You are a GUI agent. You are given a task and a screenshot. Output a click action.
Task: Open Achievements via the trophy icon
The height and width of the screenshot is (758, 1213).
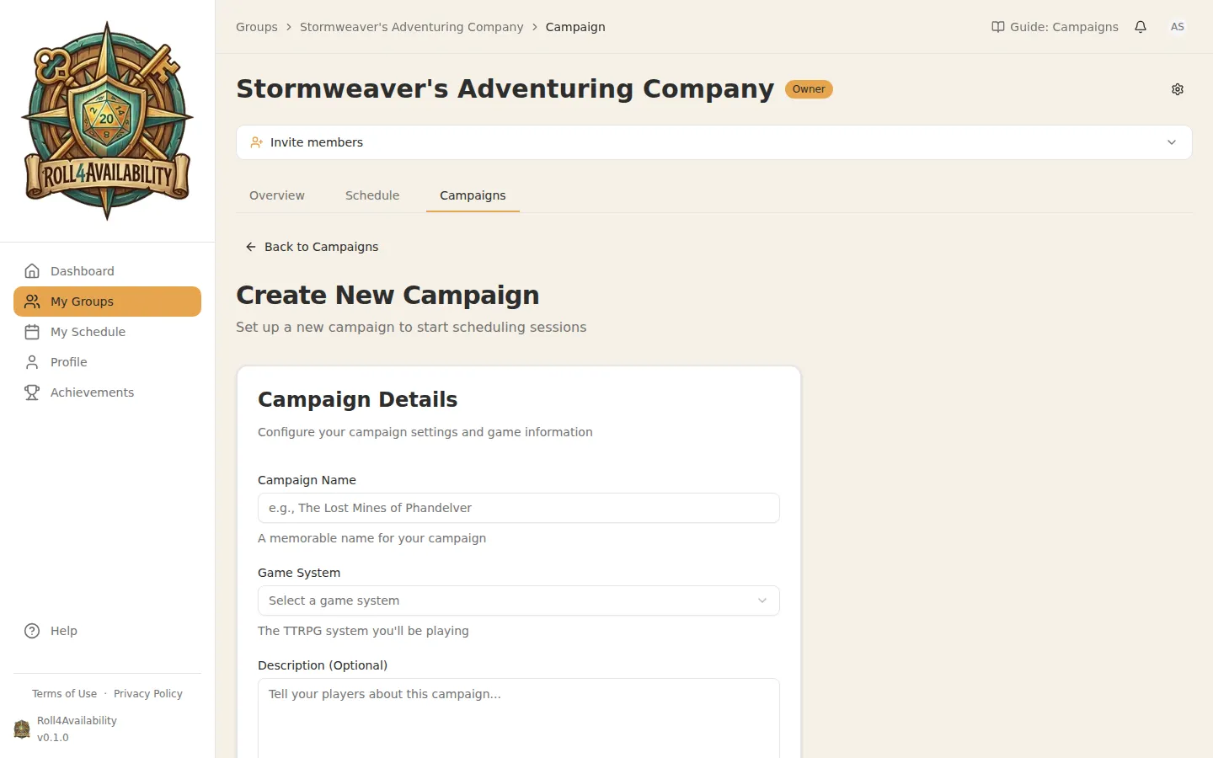coord(32,392)
